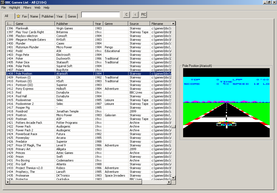Select the Power Pack 2 row
Image resolution: width=277 pixels, height=193 pixels.
click(88, 130)
